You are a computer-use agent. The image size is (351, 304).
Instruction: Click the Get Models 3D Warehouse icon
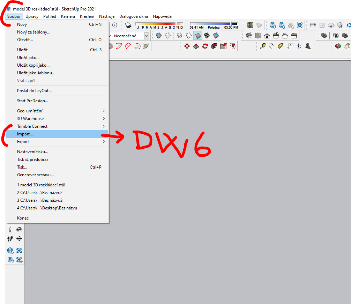click(272, 25)
